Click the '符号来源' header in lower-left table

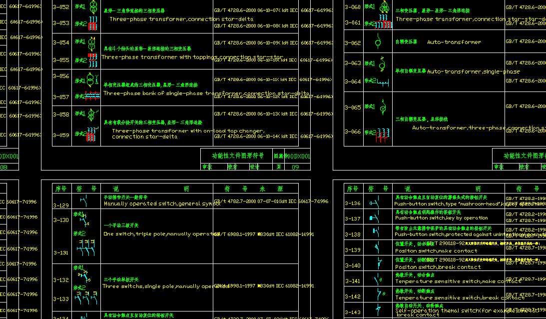(x=253, y=188)
